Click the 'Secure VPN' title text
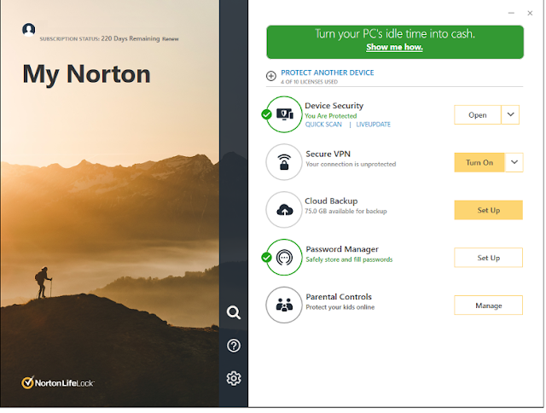The width and height of the screenshot is (546, 413). pos(328,154)
